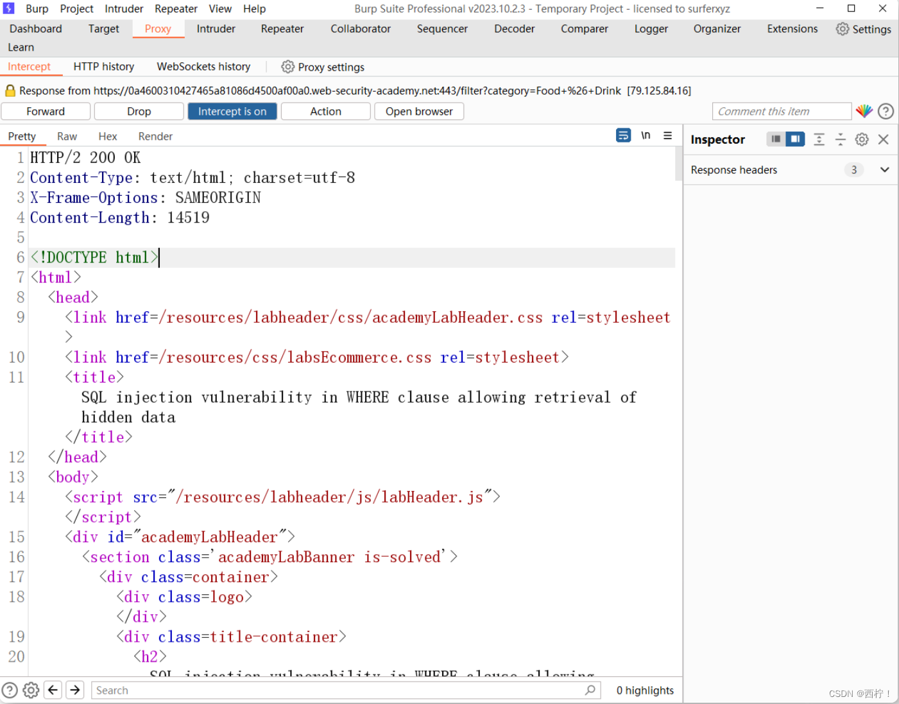Viewport: 899px width, 704px height.
Task: Open the Comparer tab
Action: 585,29
